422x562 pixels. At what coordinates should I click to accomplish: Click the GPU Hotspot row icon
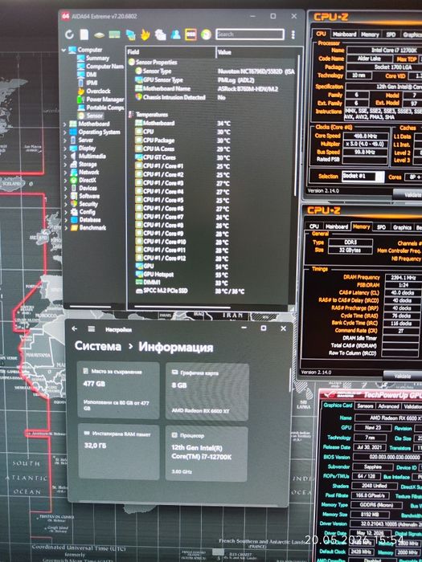tap(139, 275)
